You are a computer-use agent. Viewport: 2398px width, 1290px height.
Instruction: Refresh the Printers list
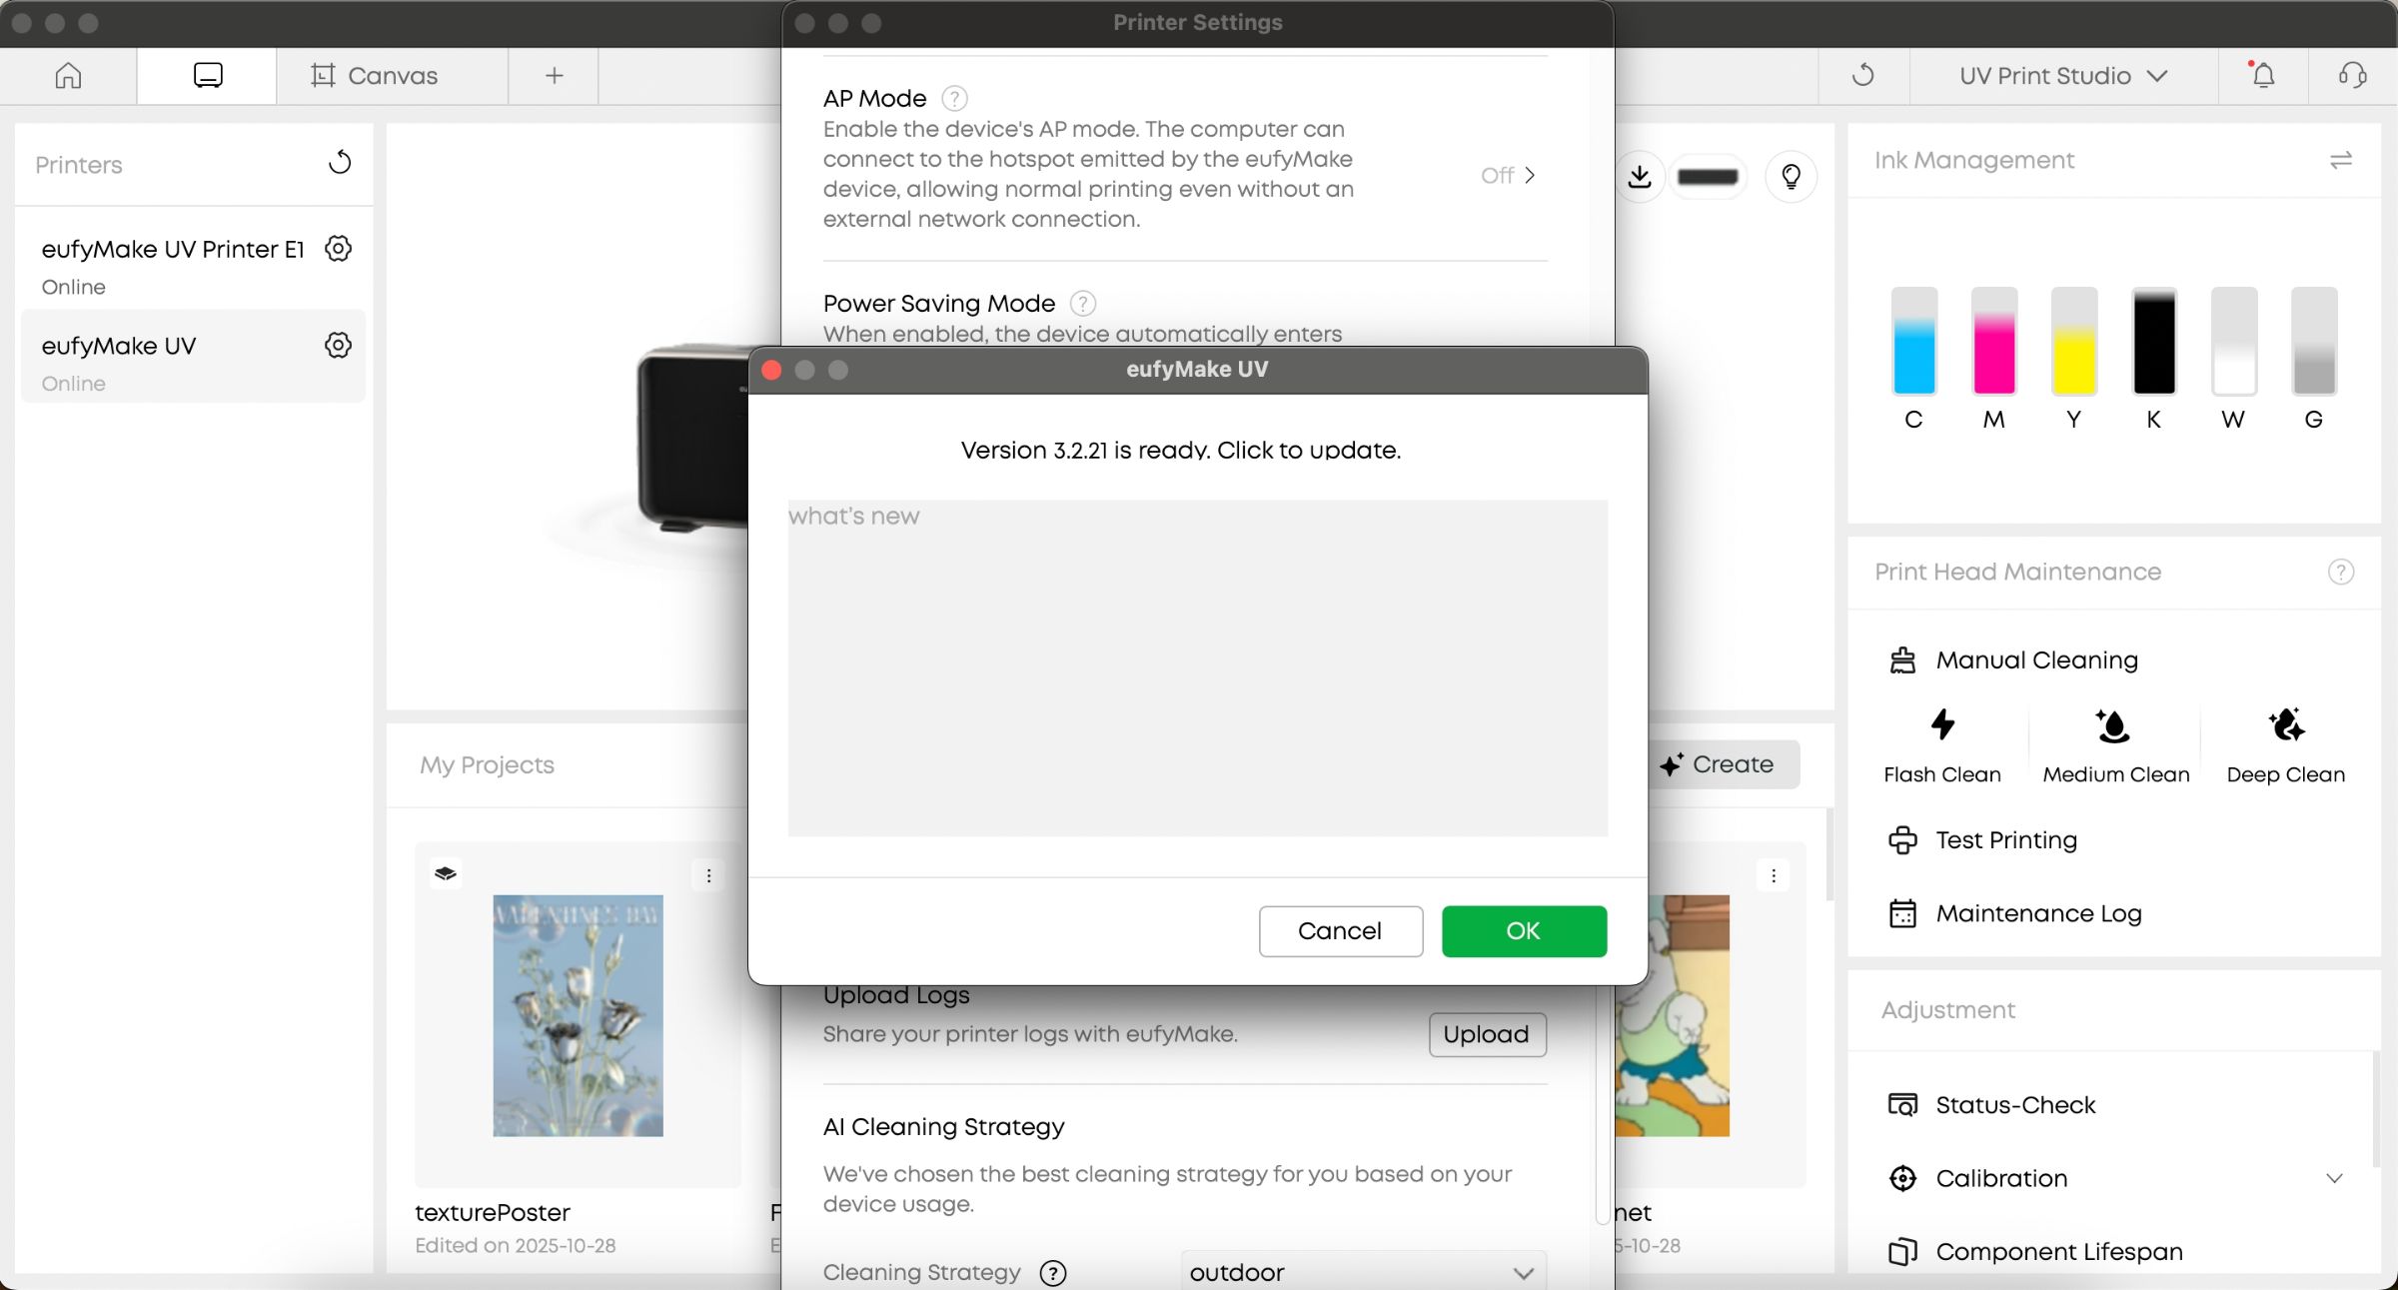coord(340,163)
